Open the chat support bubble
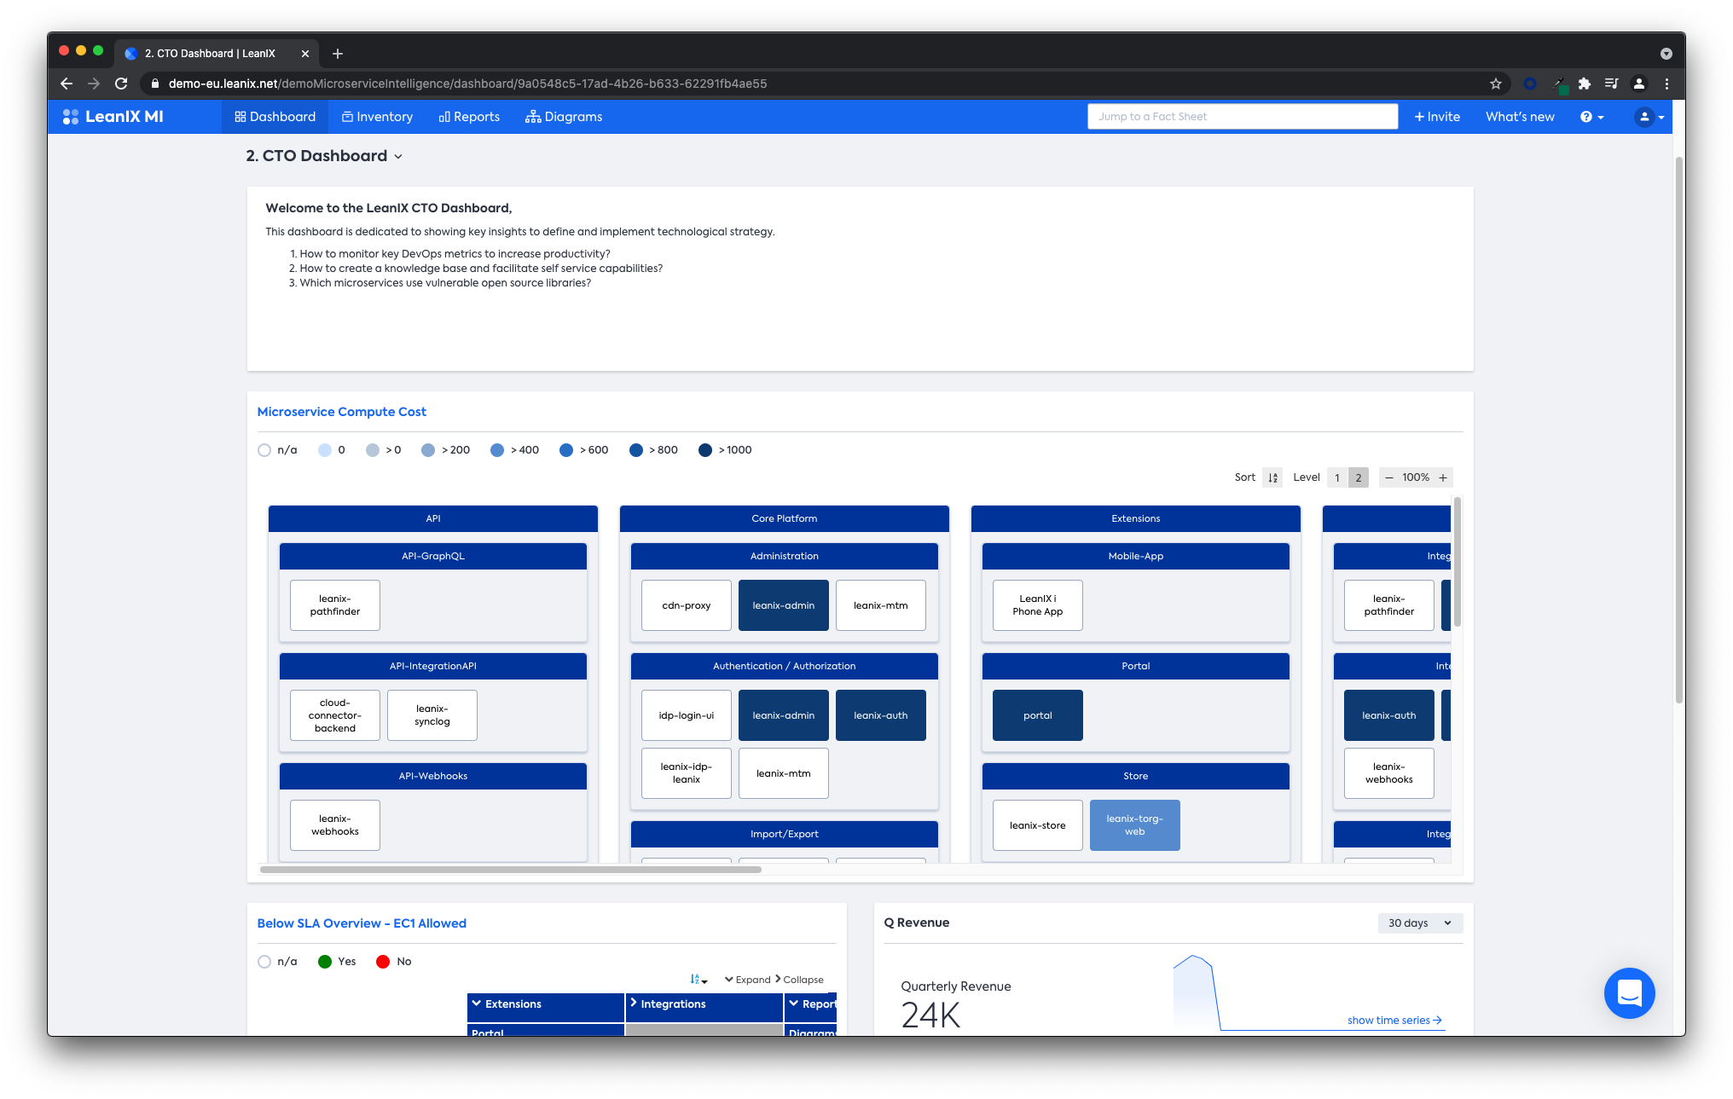 1629,992
